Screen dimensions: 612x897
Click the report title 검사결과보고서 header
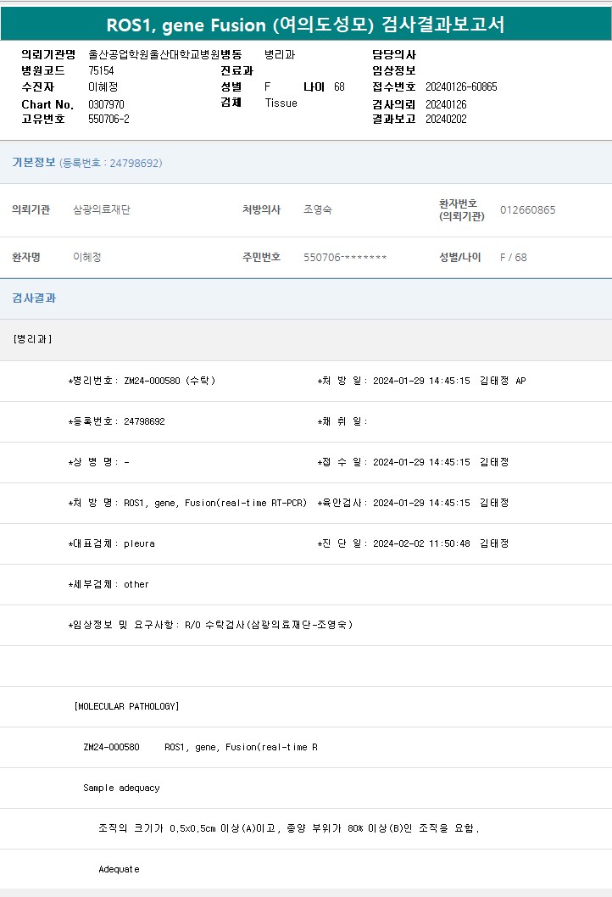tap(305, 25)
